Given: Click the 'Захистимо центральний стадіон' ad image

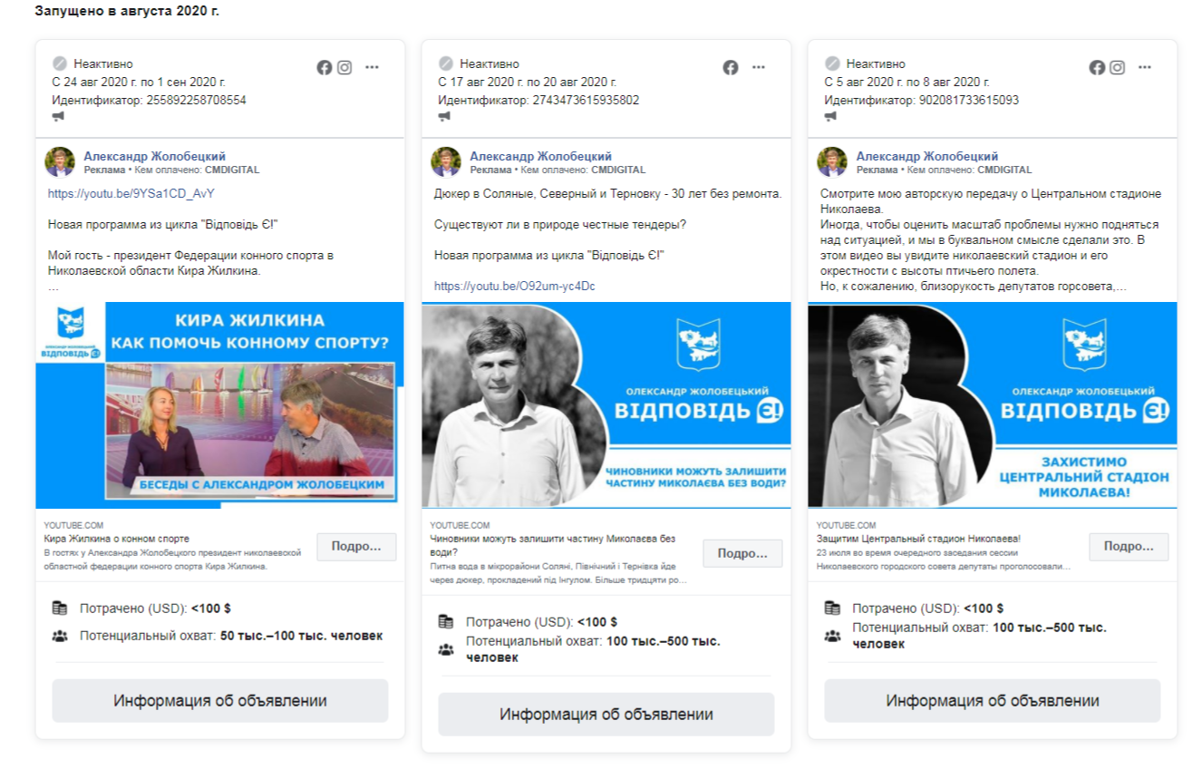Looking at the screenshot, I should (x=993, y=405).
